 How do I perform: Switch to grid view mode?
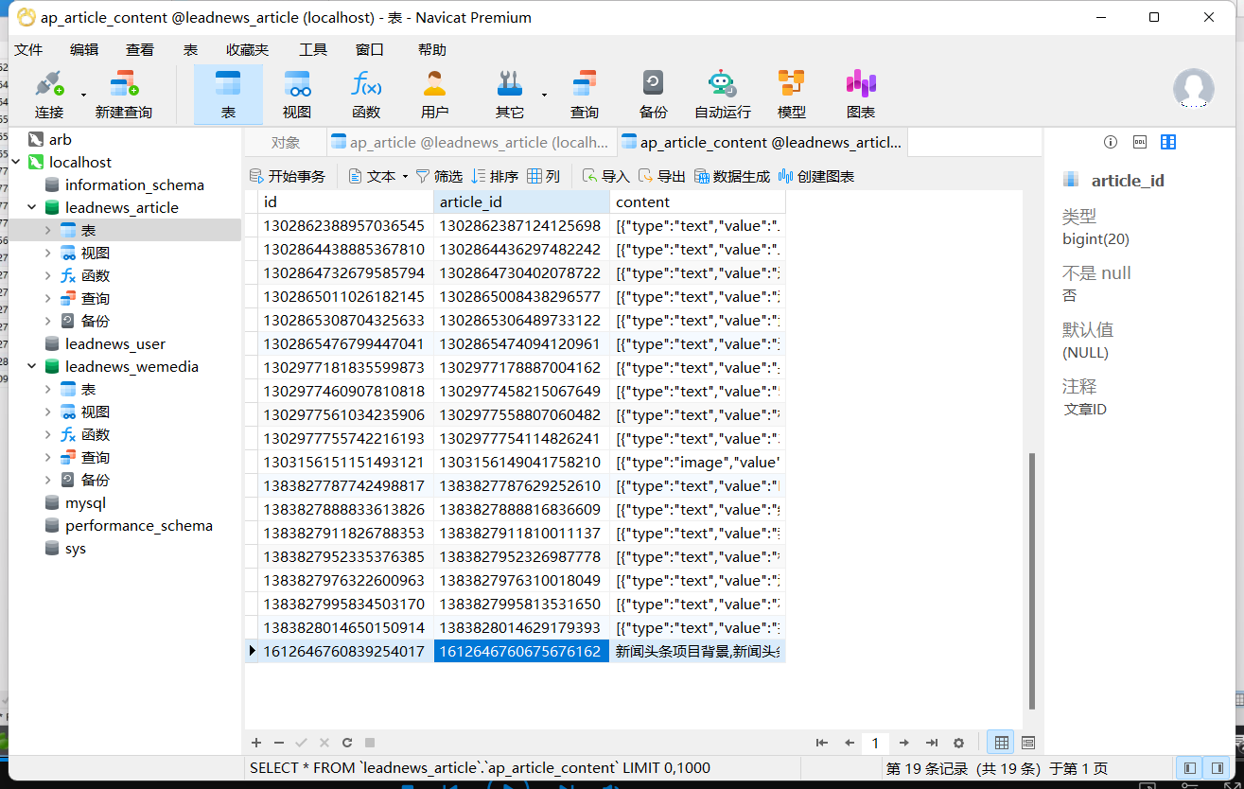click(1001, 743)
